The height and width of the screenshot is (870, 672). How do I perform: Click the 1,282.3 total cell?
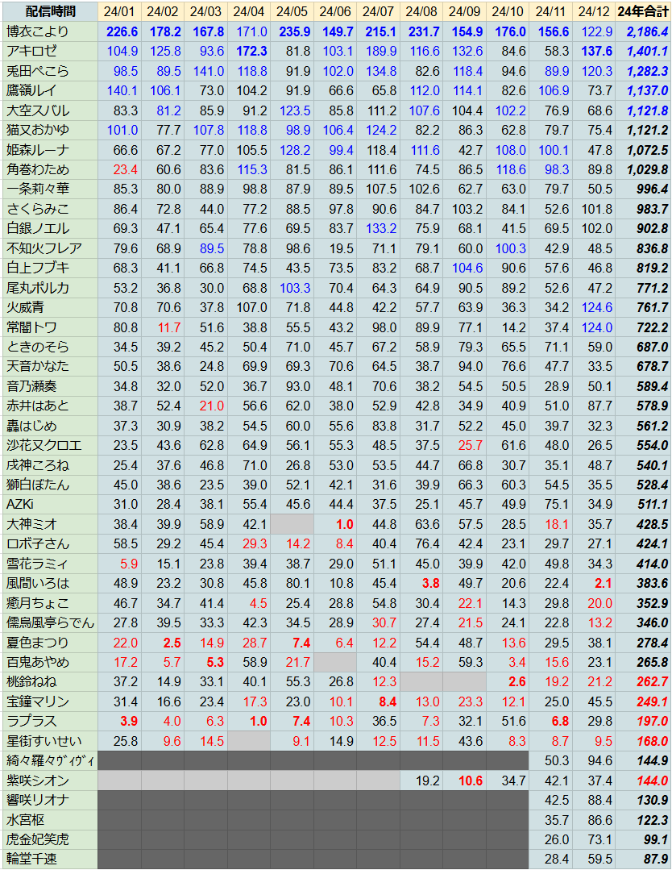(x=643, y=71)
